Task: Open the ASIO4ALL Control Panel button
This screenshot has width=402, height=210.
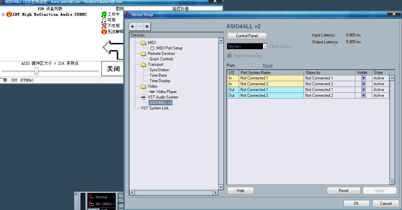Action: point(247,36)
